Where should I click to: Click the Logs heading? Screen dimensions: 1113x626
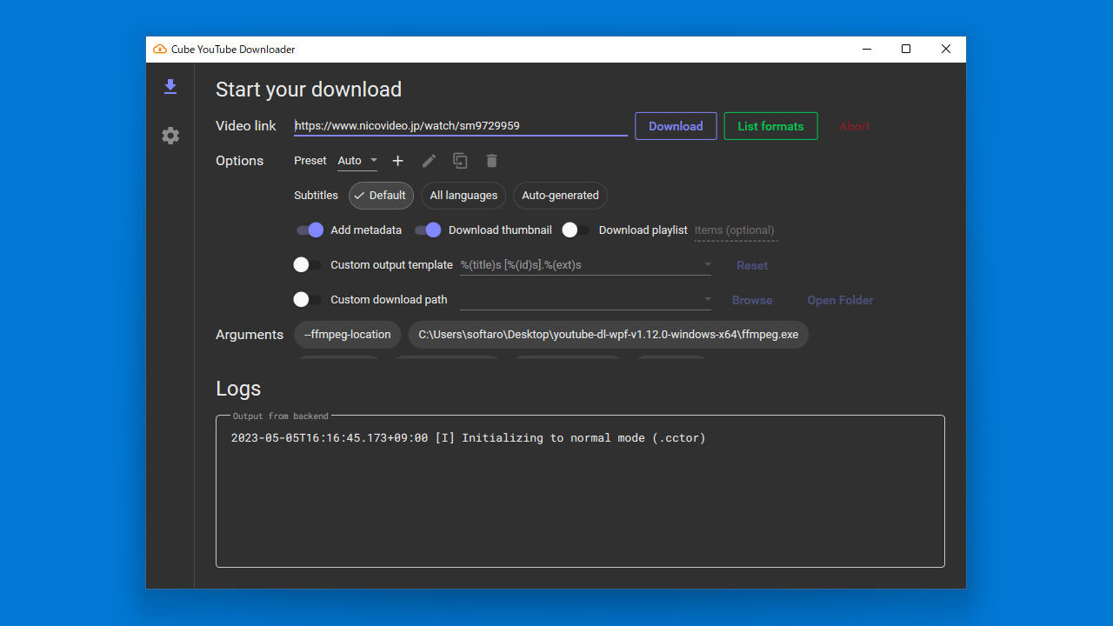(x=238, y=389)
